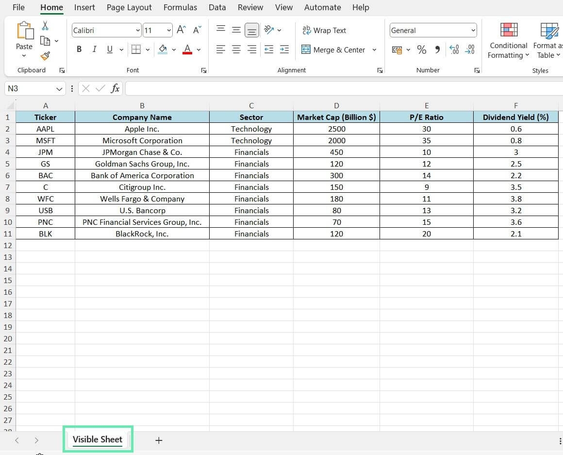Toggle Italic formatting

[x=94, y=50]
